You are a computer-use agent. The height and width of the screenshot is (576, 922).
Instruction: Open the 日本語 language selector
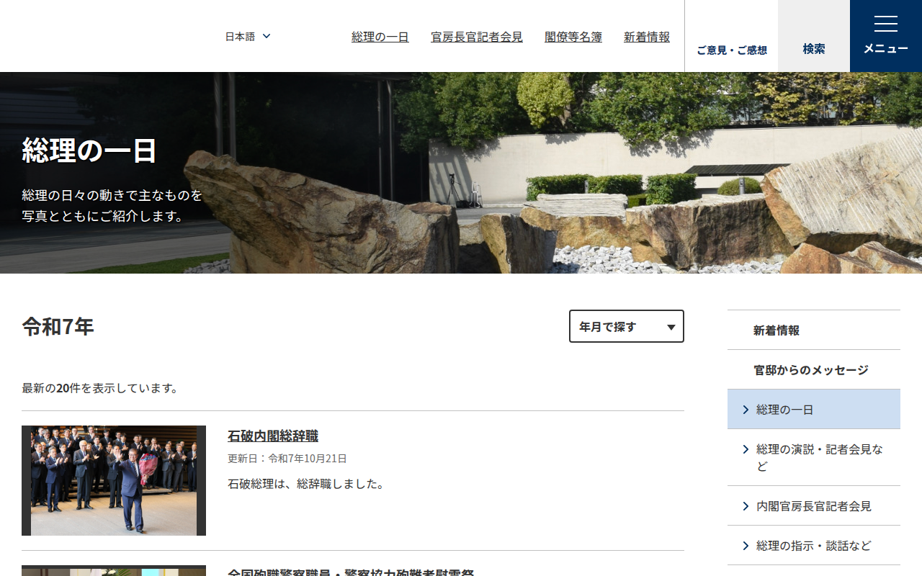[x=248, y=37]
